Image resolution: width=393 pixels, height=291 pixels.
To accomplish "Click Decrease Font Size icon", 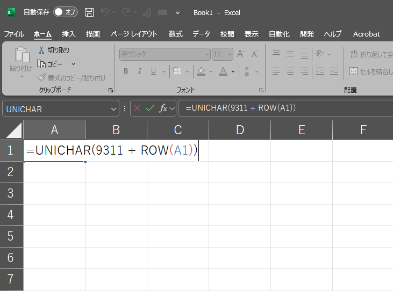I will click(255, 54).
